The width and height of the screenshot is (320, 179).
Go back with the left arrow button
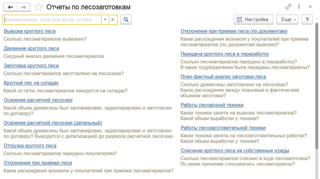pyautogui.click(x=11, y=7)
